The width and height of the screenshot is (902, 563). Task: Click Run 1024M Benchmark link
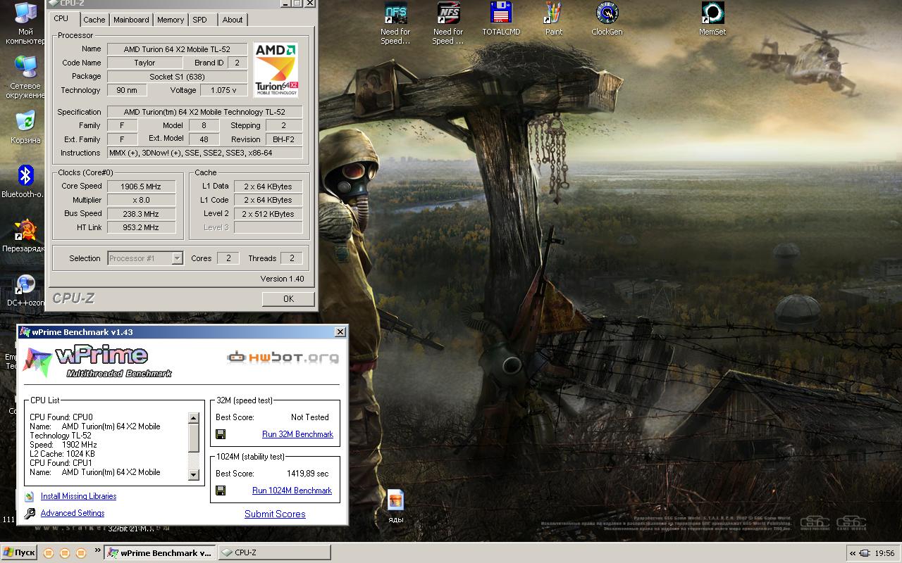tap(292, 491)
